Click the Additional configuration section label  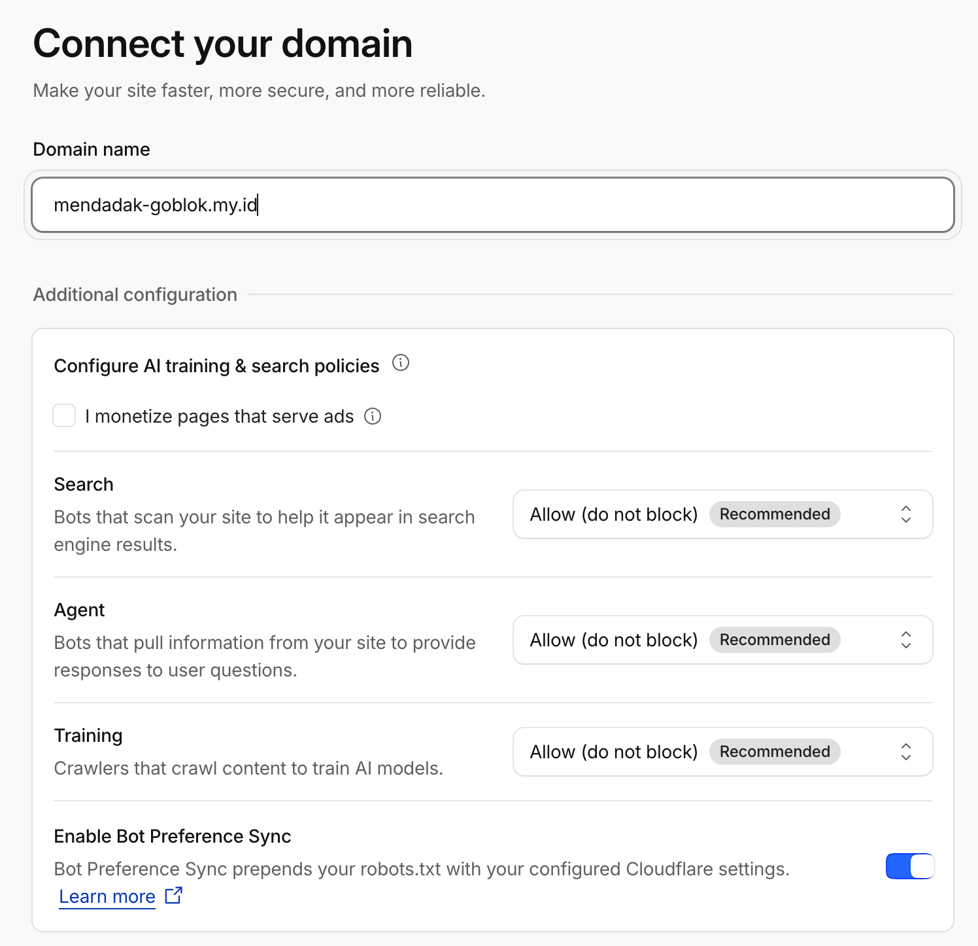(135, 294)
